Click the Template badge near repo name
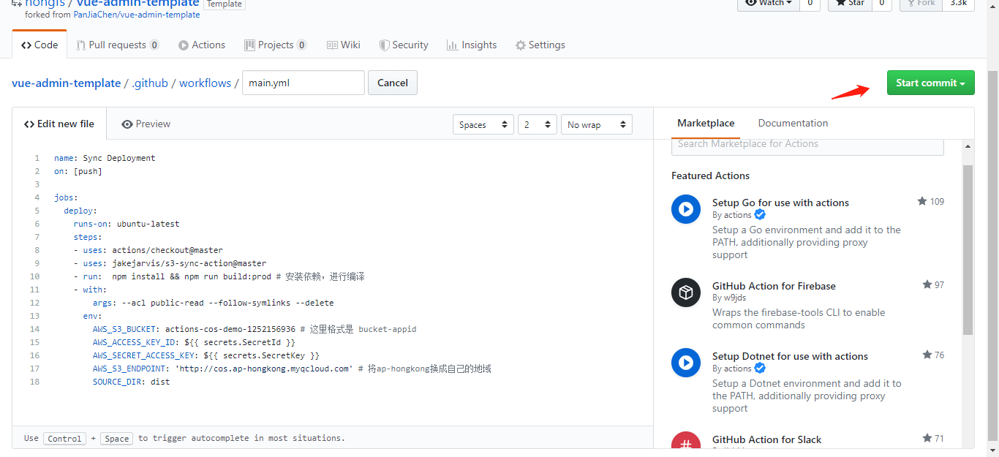The width and height of the screenshot is (999, 457). click(x=224, y=4)
